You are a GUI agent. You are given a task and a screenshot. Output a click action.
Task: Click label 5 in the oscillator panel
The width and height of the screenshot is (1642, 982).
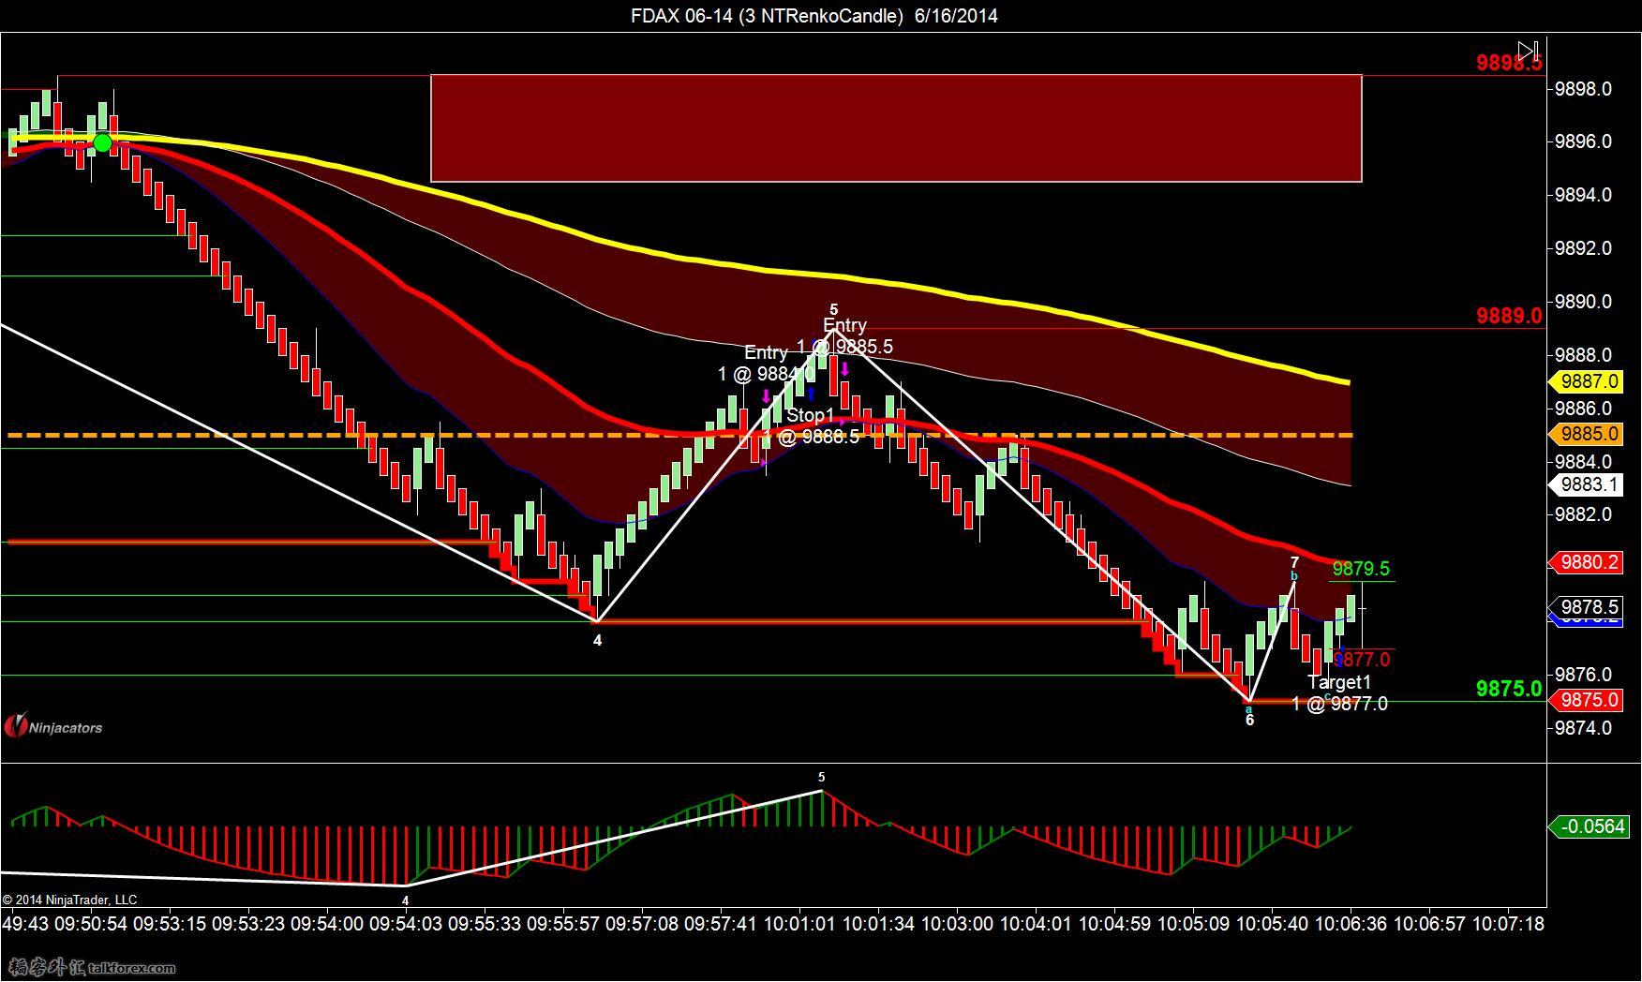[x=822, y=778]
